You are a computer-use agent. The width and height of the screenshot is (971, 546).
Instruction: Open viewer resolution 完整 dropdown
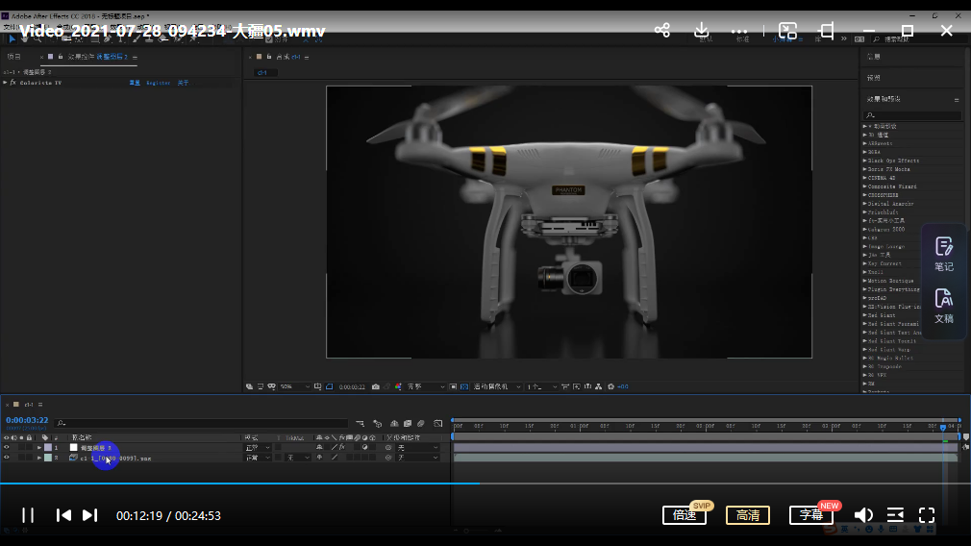click(x=426, y=386)
